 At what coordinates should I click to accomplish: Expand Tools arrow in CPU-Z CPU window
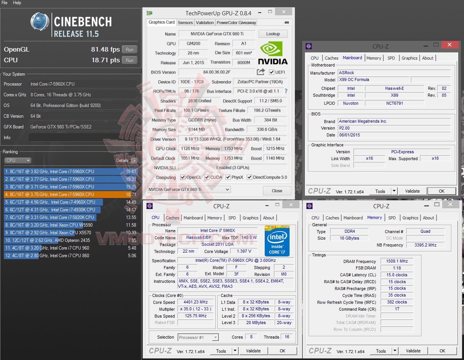tap(235, 351)
